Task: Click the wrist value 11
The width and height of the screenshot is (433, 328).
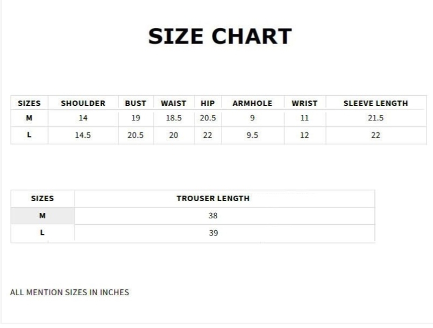Action: click(x=304, y=118)
